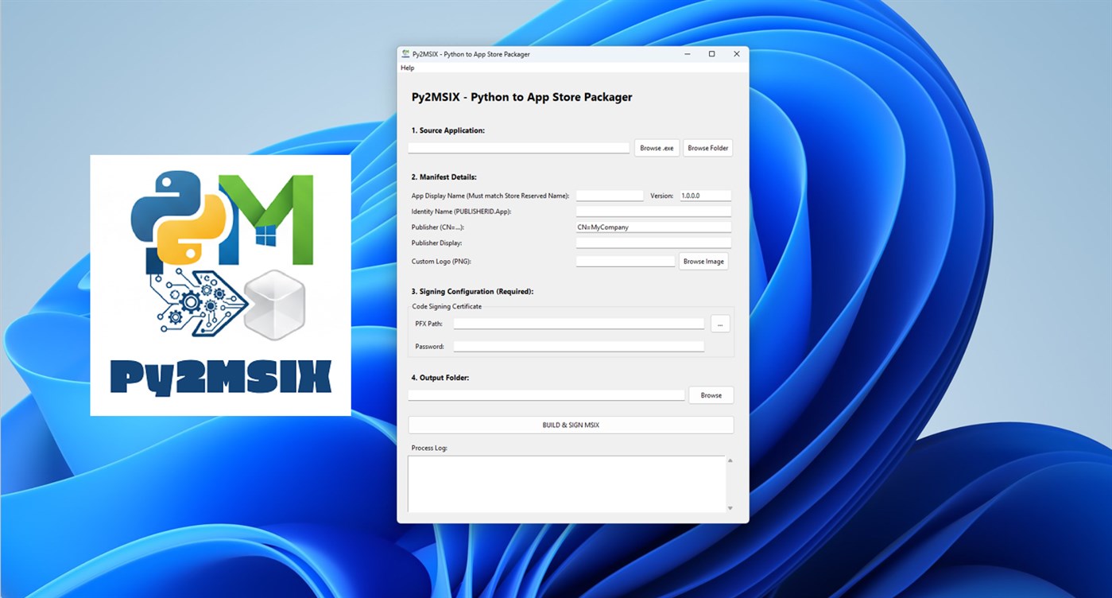The width and height of the screenshot is (1112, 598).
Task: Start the BUILD & SIGN MSIX process
Action: pyautogui.click(x=571, y=425)
